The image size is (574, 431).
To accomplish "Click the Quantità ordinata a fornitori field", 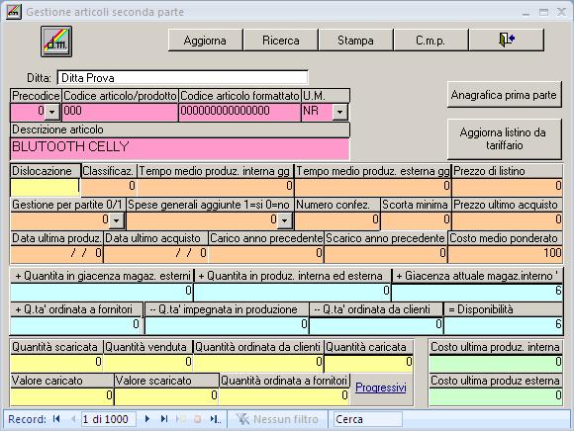I will (x=284, y=396).
